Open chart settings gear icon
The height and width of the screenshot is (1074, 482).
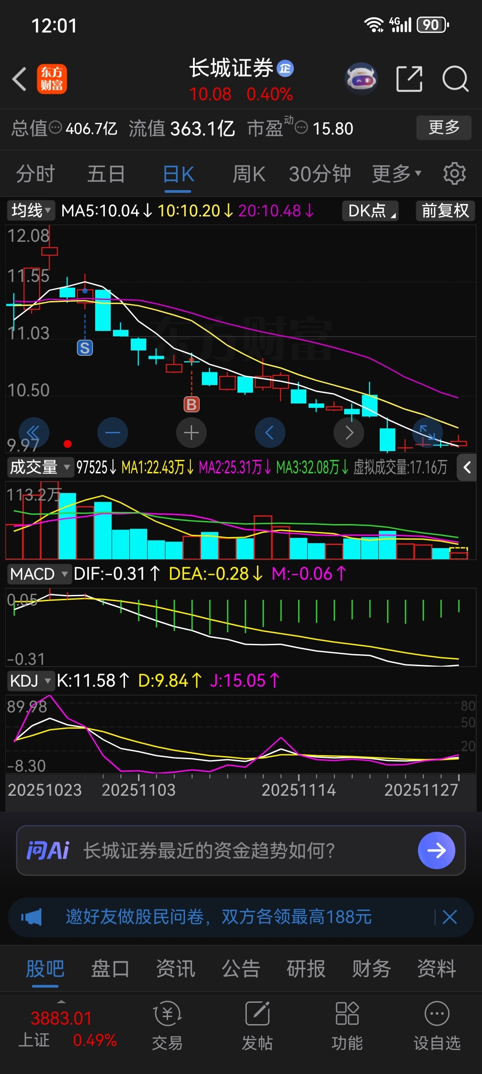pyautogui.click(x=454, y=173)
